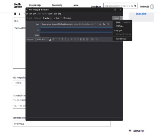Pick the text color swatch
Viewport: 158px width, 134px height.
(50, 39)
